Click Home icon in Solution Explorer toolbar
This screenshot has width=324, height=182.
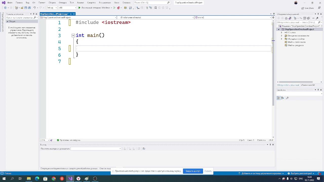[x=286, y=18]
